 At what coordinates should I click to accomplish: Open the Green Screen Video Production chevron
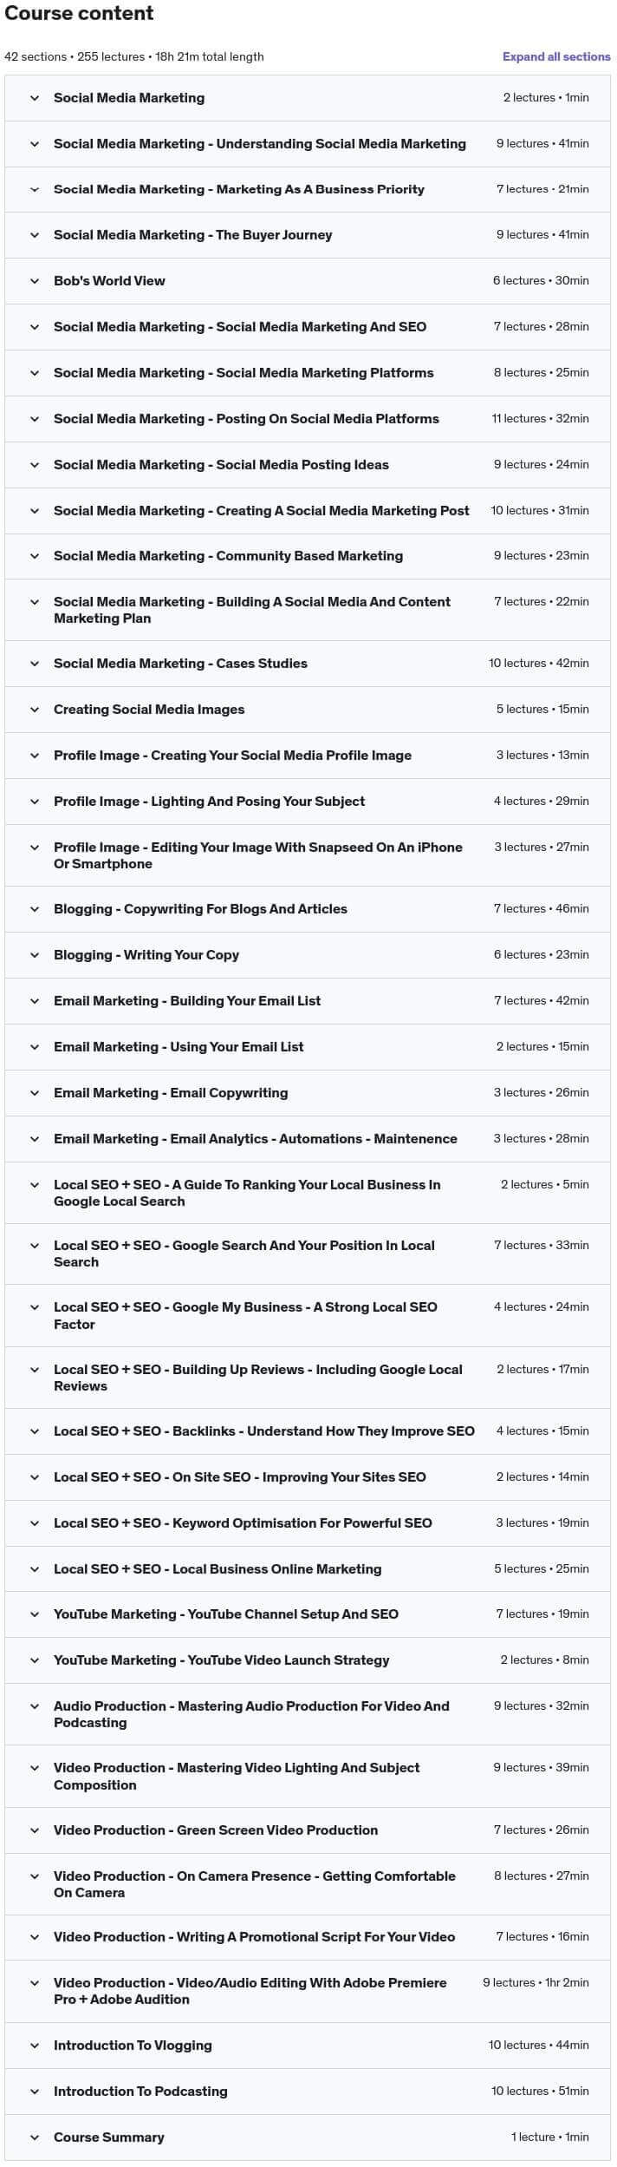[x=35, y=1830]
